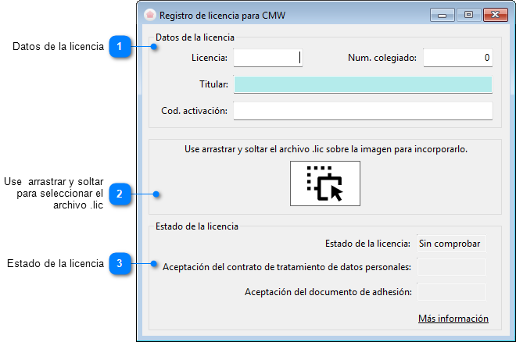Click the drag-and-drop .lic file image
Viewport: 516px width, 342px height.
[325, 183]
